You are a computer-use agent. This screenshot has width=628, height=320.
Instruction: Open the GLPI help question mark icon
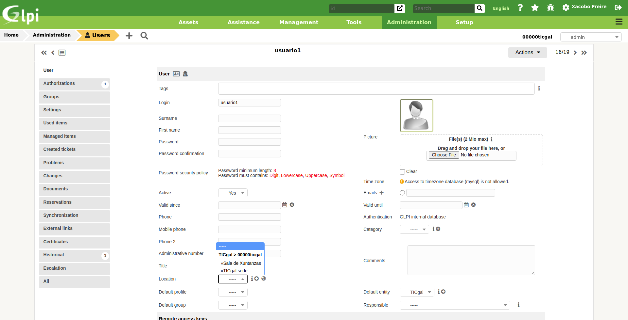[x=520, y=7]
